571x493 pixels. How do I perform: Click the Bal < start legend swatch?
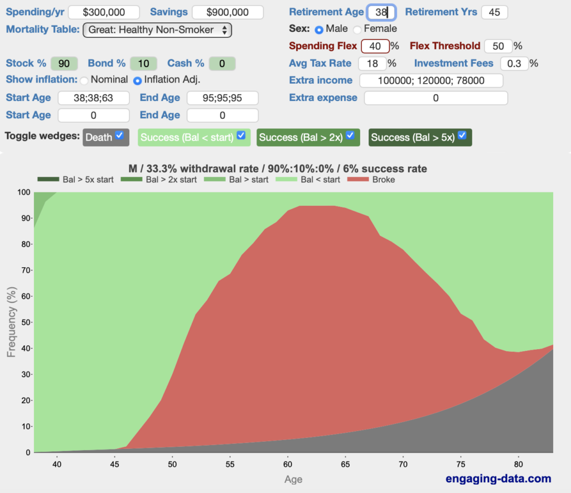[286, 179]
